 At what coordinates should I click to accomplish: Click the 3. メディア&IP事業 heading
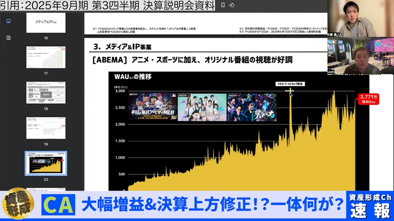(122, 47)
